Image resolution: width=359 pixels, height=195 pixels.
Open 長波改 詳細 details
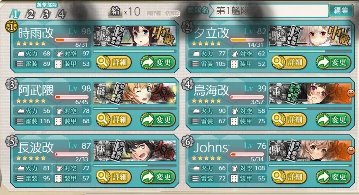(x=114, y=176)
